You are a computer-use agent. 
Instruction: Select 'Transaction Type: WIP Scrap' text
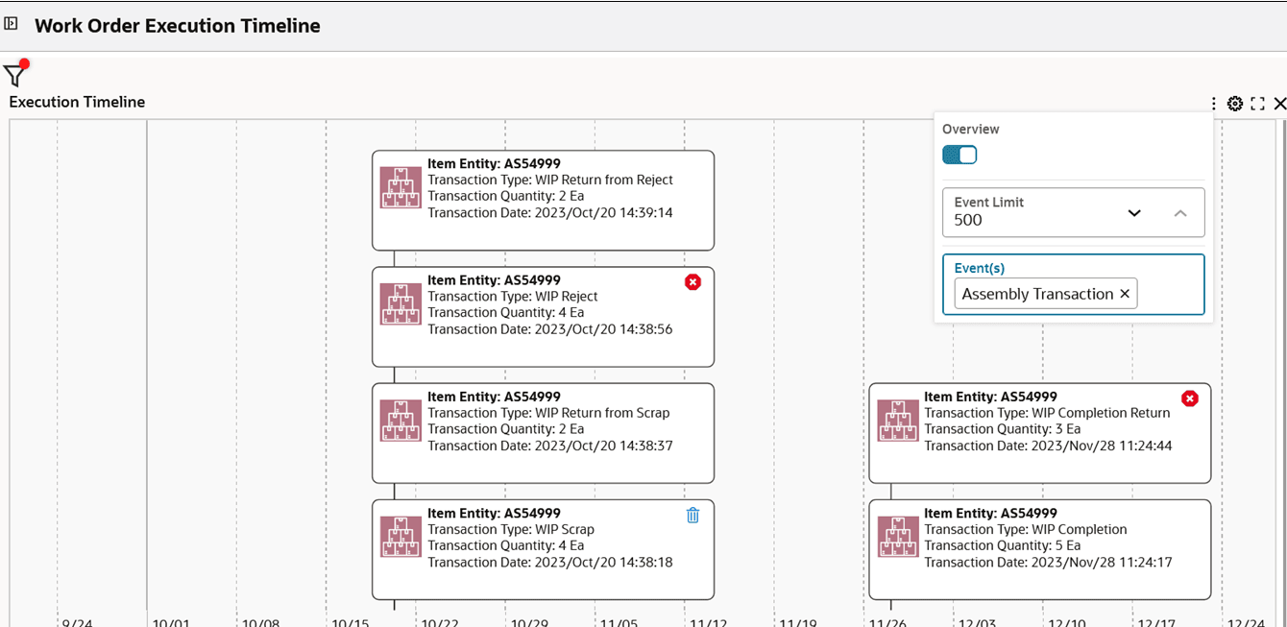point(511,529)
